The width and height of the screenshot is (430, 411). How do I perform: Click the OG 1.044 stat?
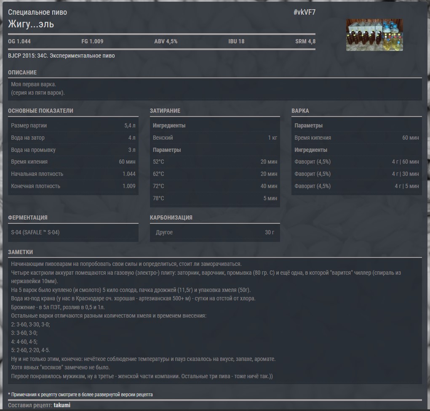tap(19, 41)
